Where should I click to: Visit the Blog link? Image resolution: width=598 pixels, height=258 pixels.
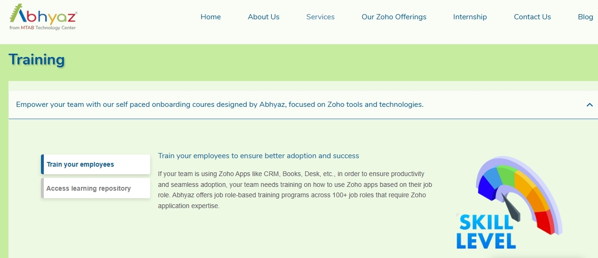coord(585,17)
